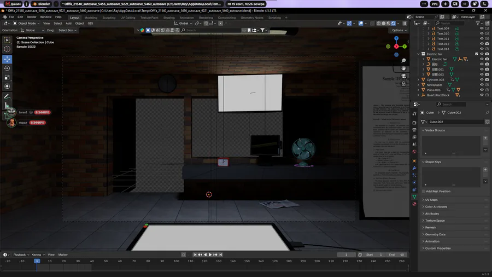Image resolution: width=492 pixels, height=277 pixels.
Task: Switch to the Shading workspace tab
Action: coord(169,18)
